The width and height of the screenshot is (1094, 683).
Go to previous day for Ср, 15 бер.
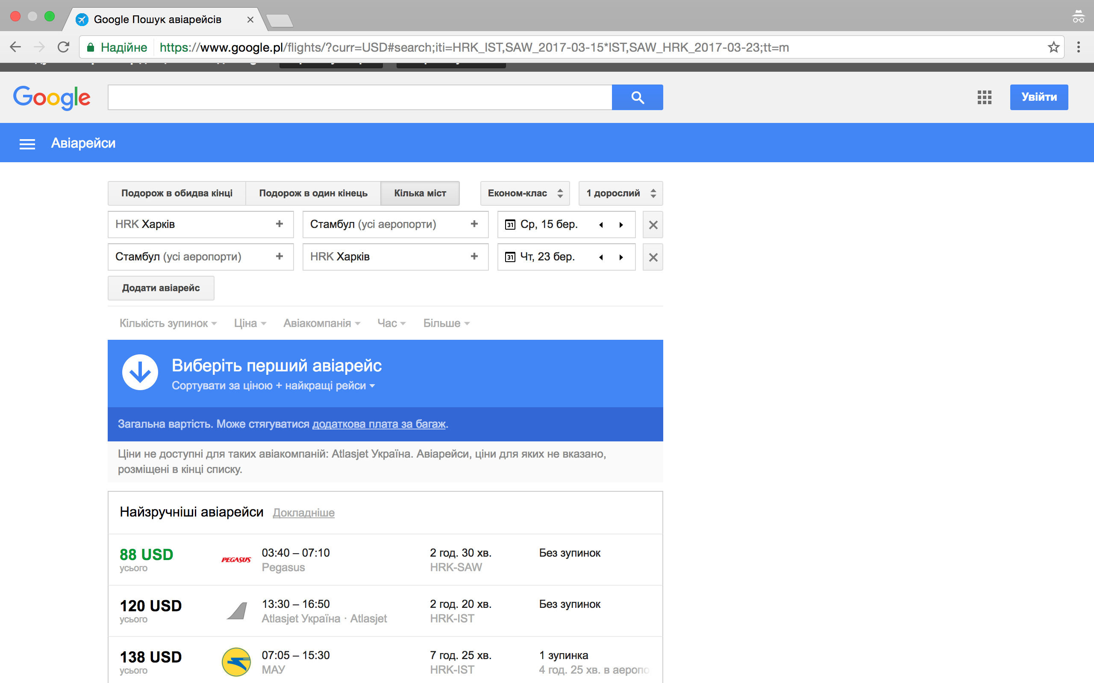tap(601, 225)
